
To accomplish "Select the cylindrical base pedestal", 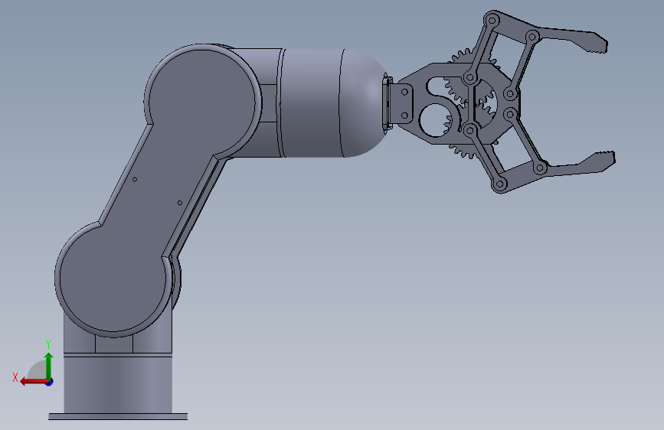I will (118, 384).
